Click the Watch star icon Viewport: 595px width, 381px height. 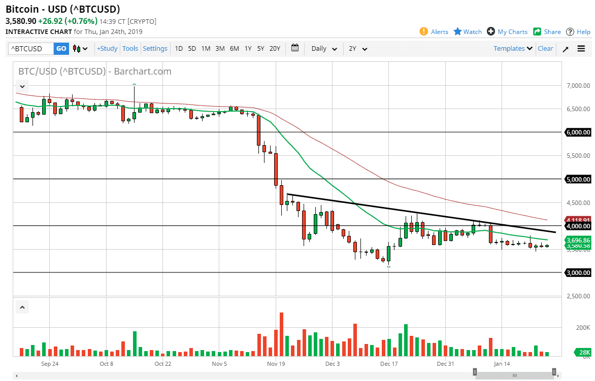pyautogui.click(x=457, y=31)
